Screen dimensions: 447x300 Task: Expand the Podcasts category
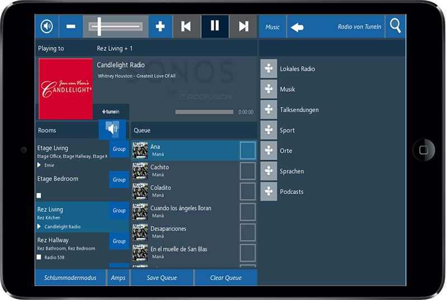point(269,191)
